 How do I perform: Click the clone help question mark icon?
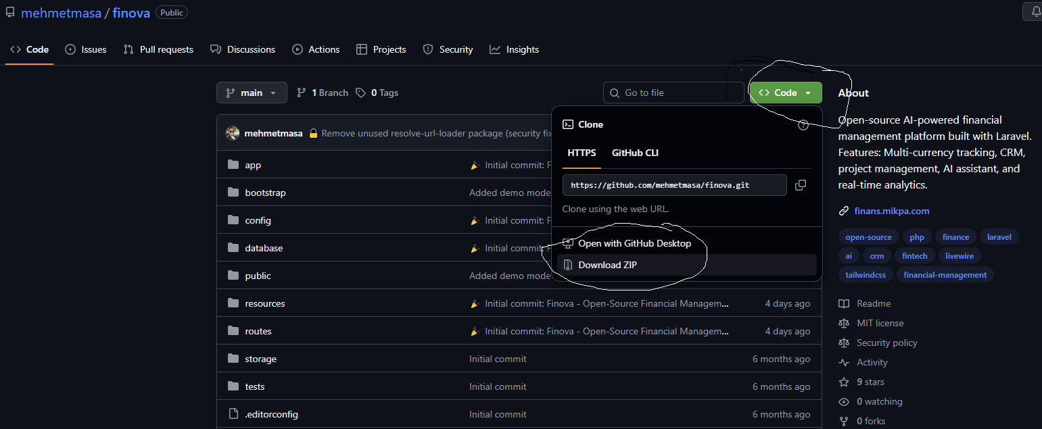click(x=803, y=125)
